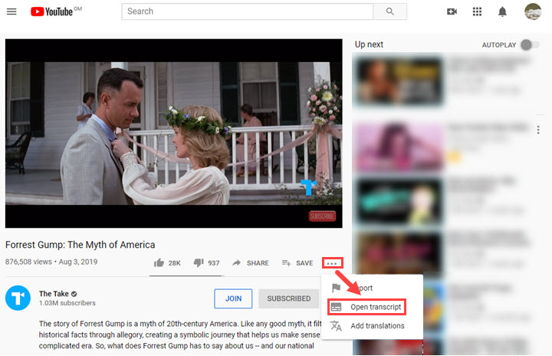Viewport: 552px width, 356px height.
Task: Open third Up next teal thumbnail
Action: click(x=399, y=202)
